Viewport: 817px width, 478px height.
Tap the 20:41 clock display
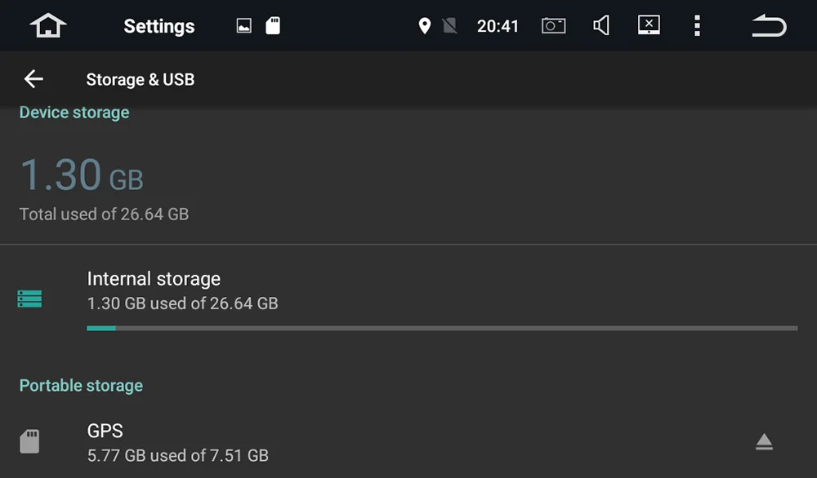(x=498, y=26)
